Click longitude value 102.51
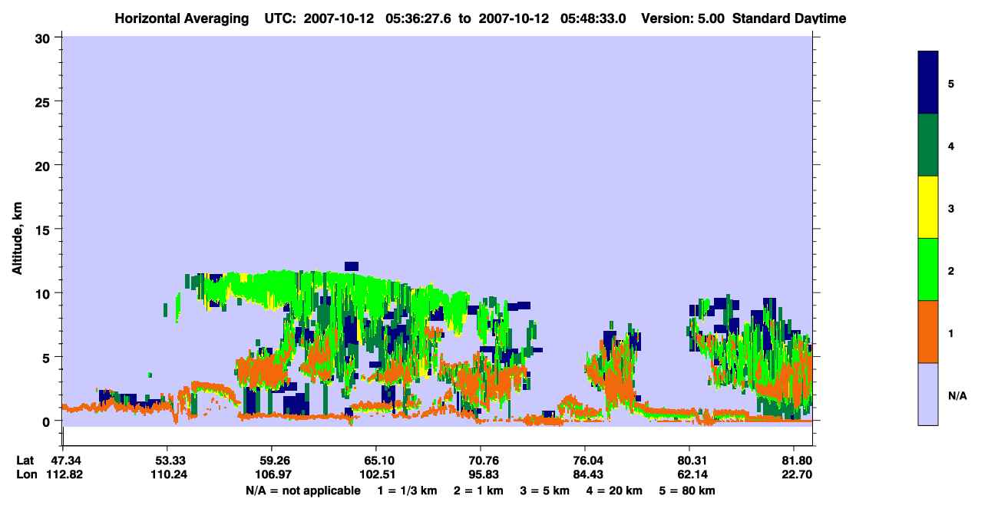998x512 pixels. tap(376, 474)
